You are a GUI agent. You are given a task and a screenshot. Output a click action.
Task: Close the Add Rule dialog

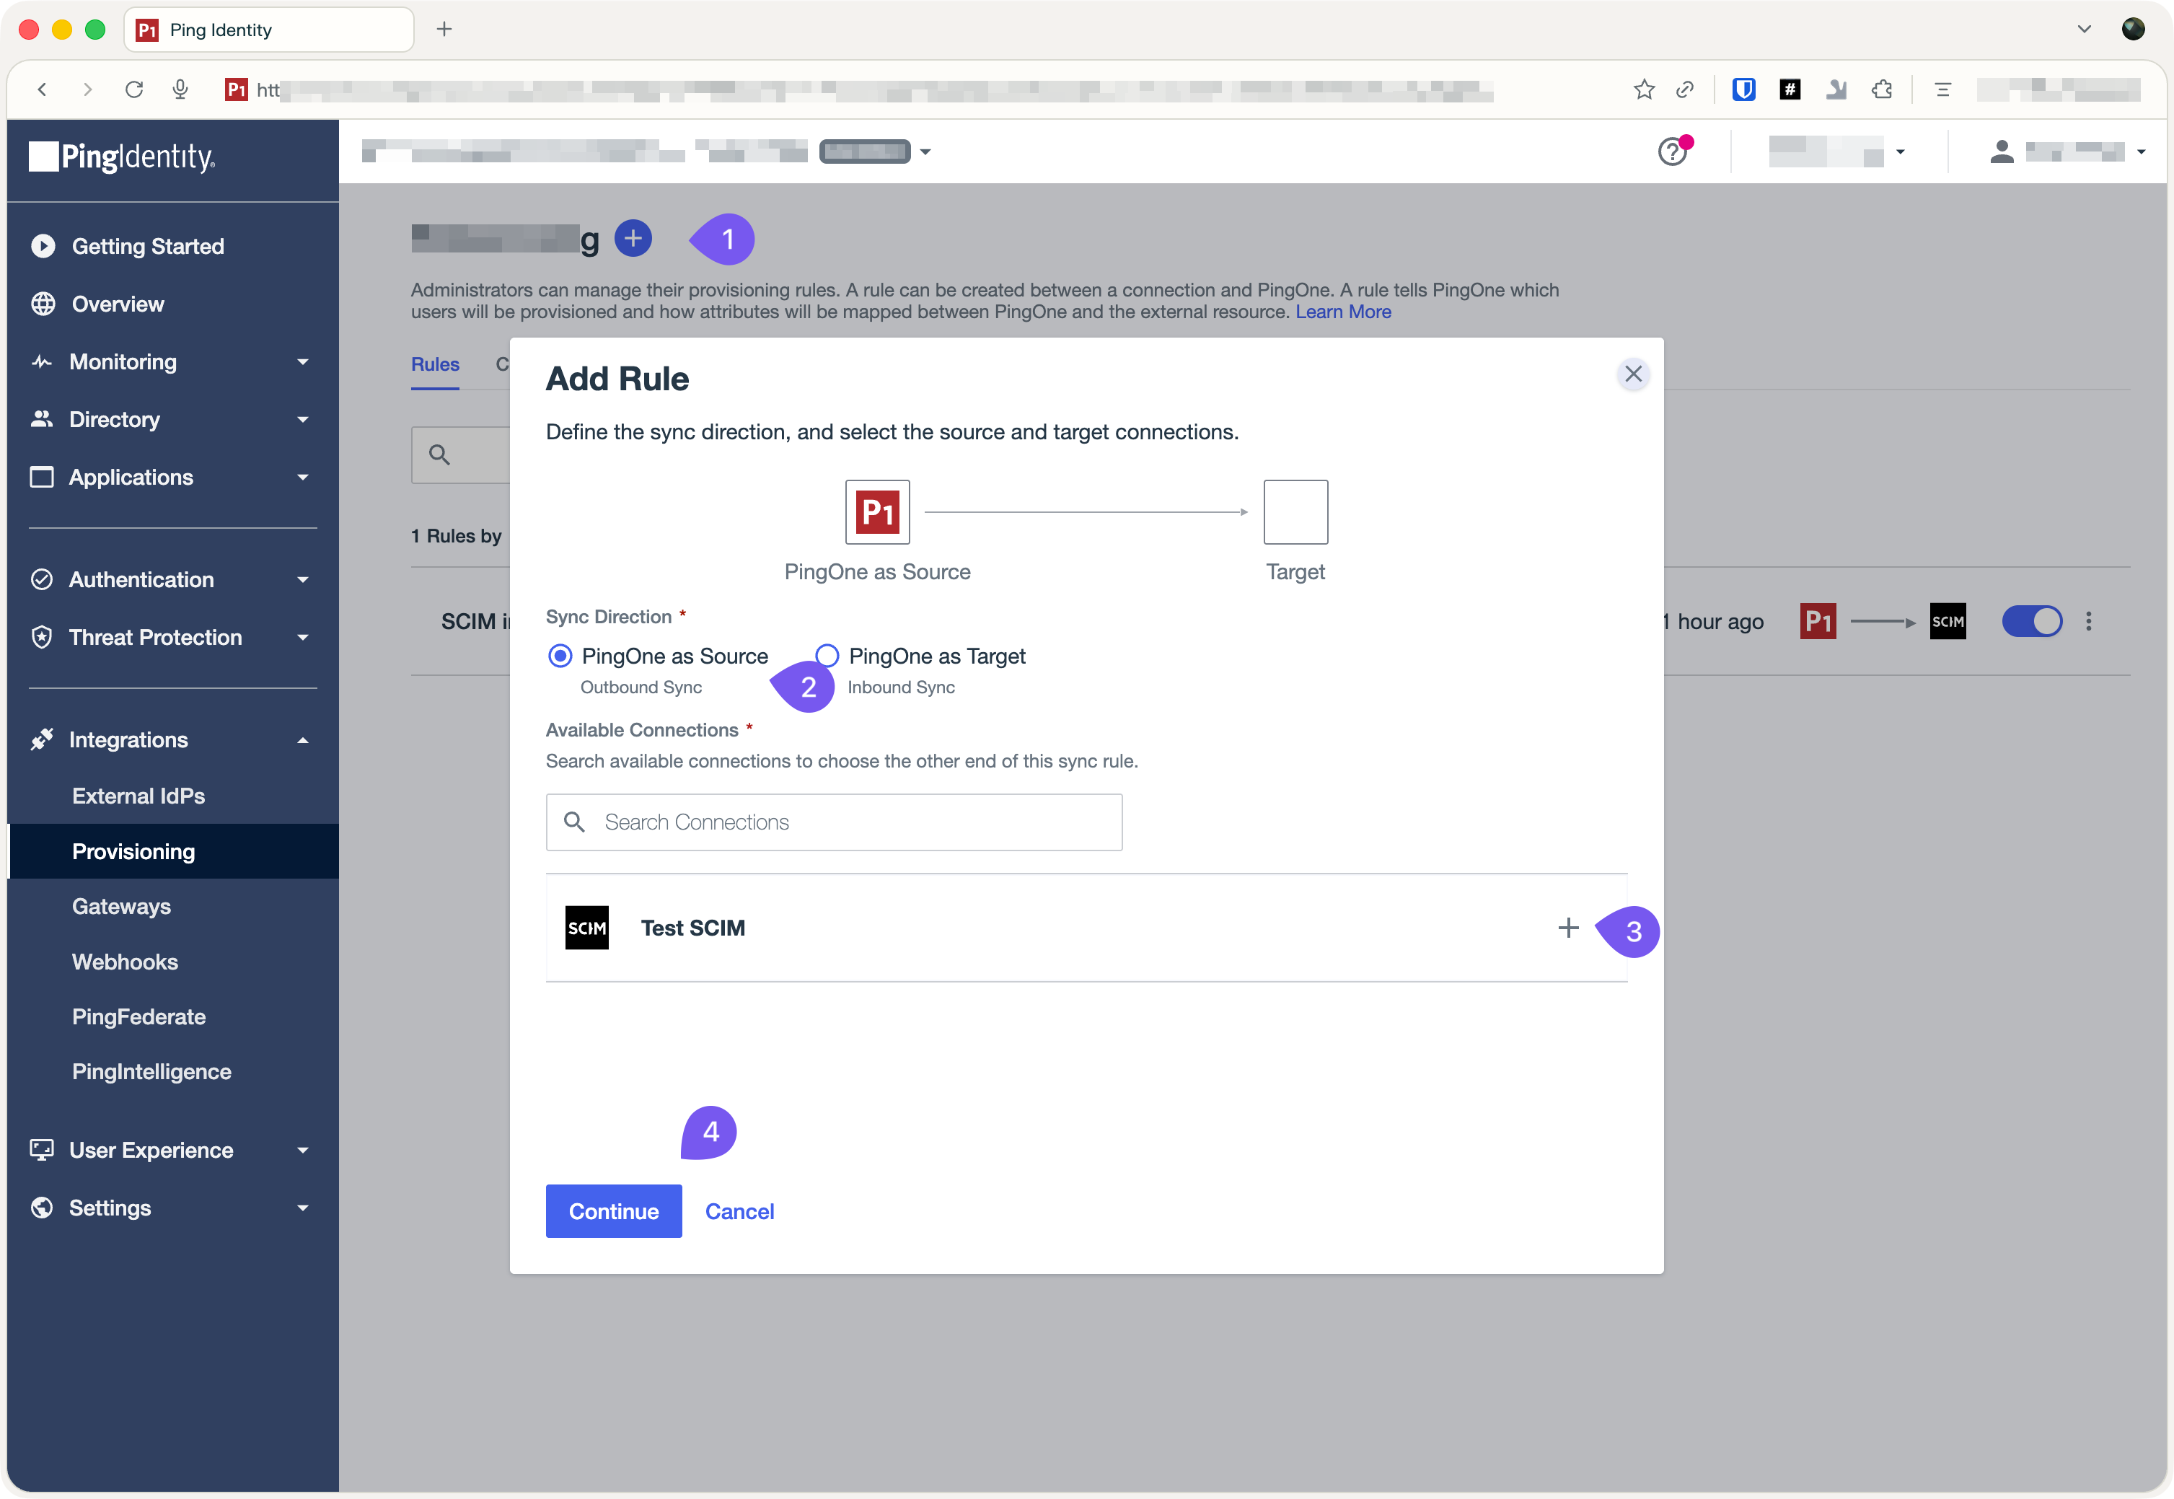pyautogui.click(x=1633, y=374)
